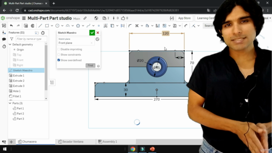272x153 pixels.
Task: Select the Polygon sketch tool
Action: pyautogui.click(x=78, y=25)
